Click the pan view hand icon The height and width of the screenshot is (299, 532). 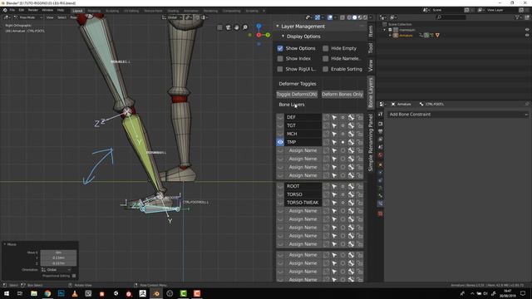click(x=236, y=27)
